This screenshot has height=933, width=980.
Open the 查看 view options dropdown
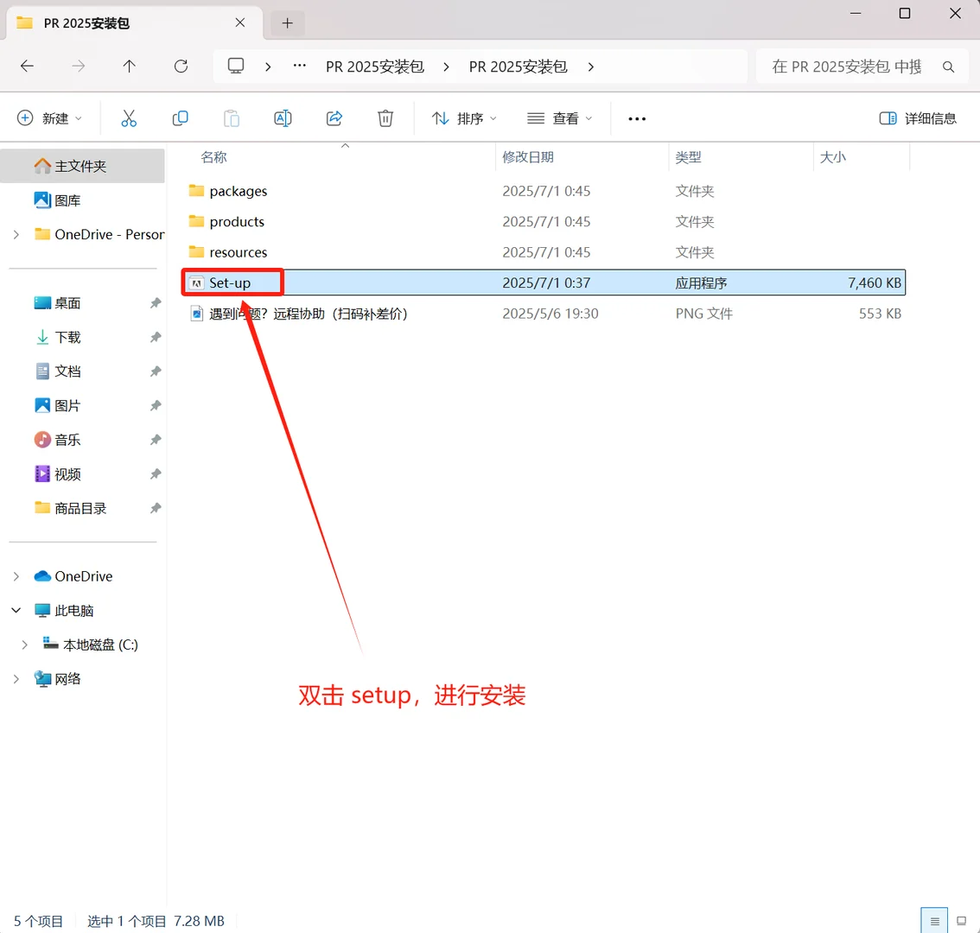pyautogui.click(x=559, y=117)
